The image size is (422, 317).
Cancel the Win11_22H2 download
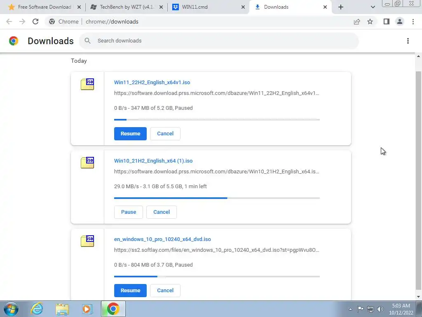pyautogui.click(x=165, y=134)
